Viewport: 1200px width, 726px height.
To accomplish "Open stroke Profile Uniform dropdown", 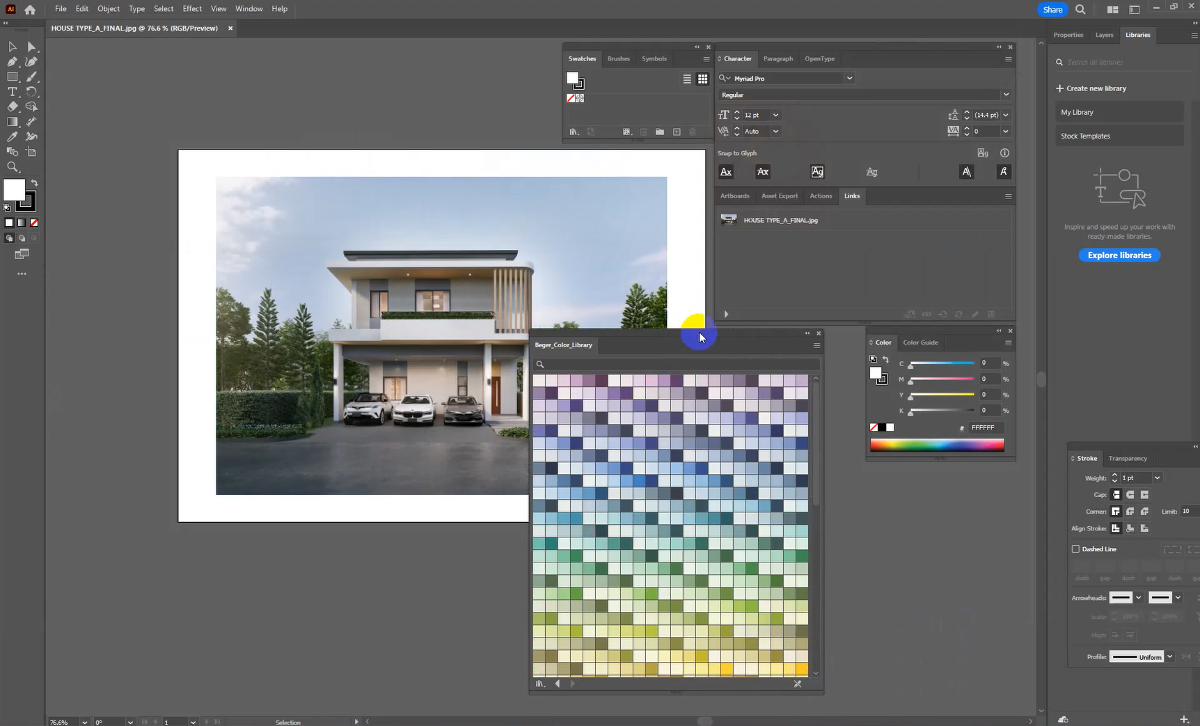I will click(1169, 656).
